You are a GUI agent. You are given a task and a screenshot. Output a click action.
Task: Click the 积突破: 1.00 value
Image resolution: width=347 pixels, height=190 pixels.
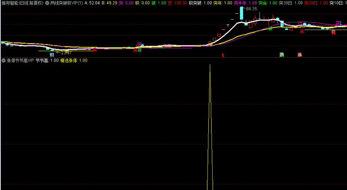200,3
